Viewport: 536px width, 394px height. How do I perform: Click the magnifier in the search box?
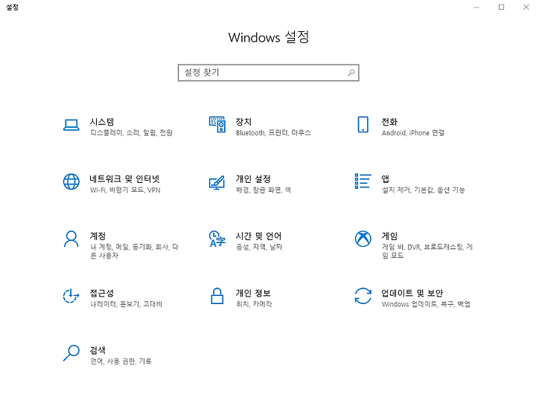[351, 72]
